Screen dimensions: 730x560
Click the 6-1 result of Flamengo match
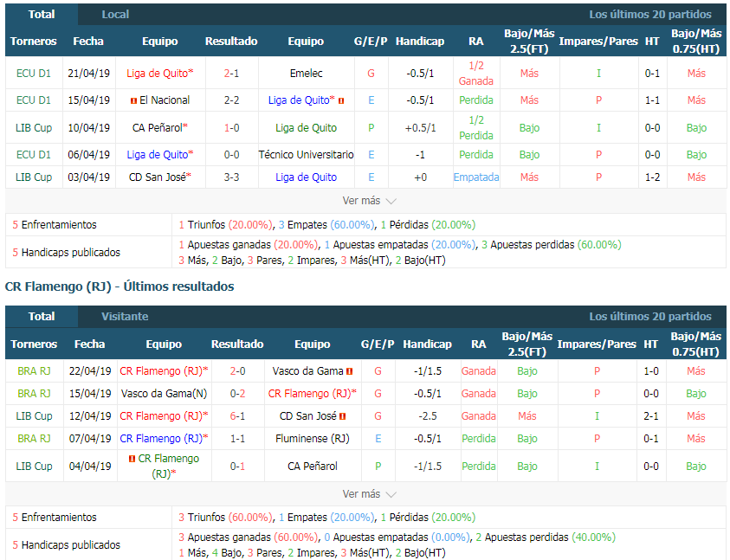[237, 416]
